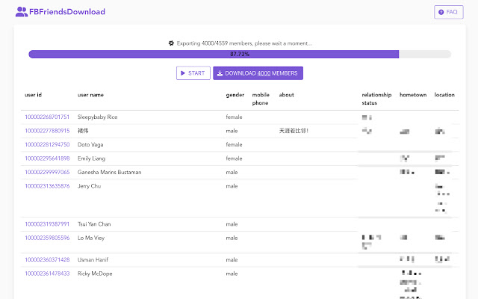This screenshot has width=478, height=299.
Task: Open user ID 100002268701751 profile link
Action: coord(47,117)
